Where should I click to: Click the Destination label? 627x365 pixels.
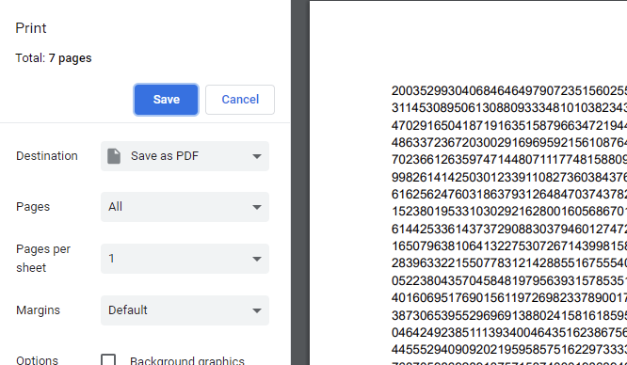47,156
